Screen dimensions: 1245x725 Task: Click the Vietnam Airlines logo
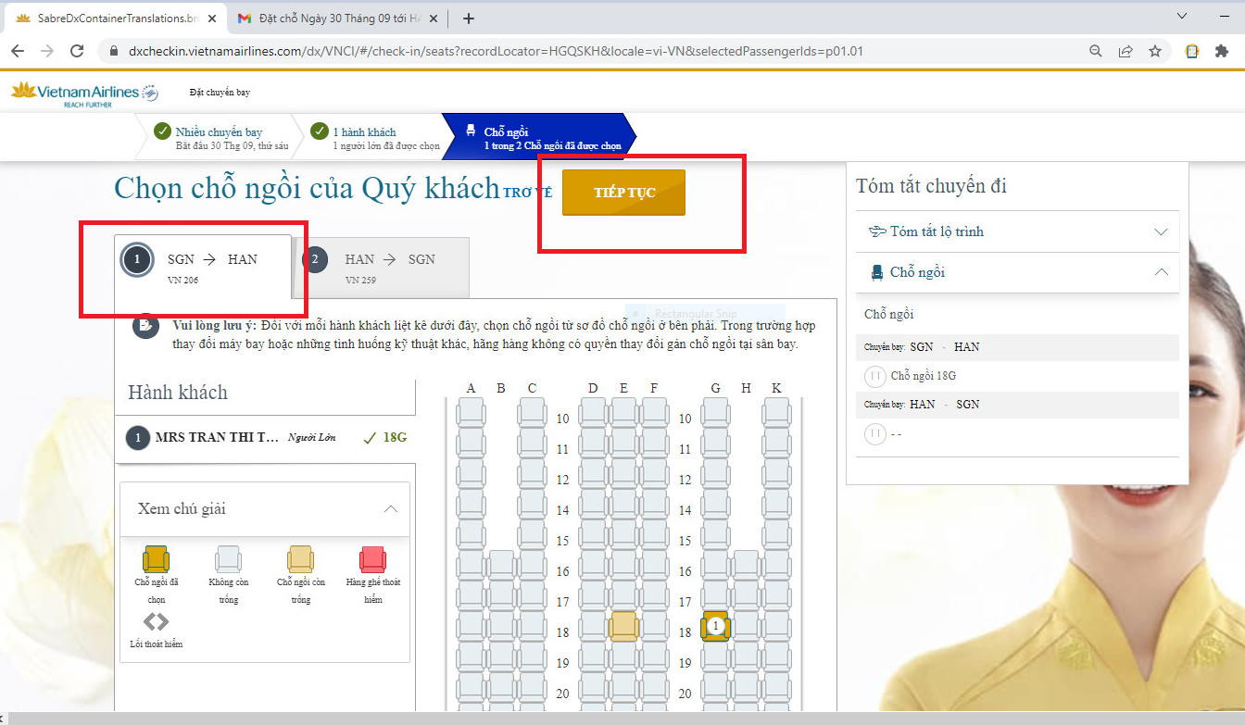pyautogui.click(x=85, y=94)
